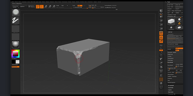Click Load Tool in Tool palette
Image resolution: width=193 pixels, height=96 pixels.
point(171,5)
